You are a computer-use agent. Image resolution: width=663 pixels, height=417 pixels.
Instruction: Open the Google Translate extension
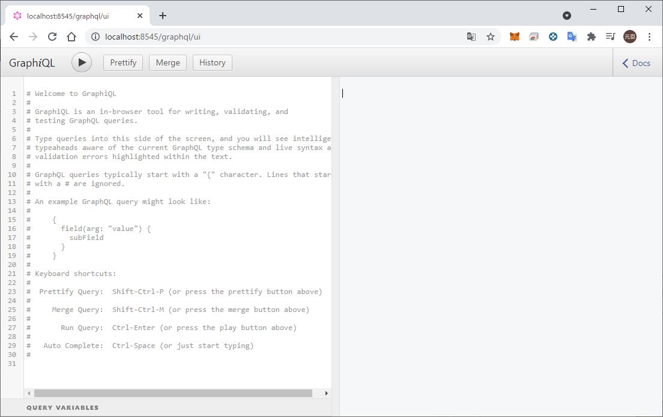[572, 37]
